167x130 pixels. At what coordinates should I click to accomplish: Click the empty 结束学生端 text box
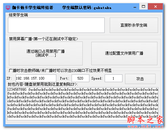(x=56, y=25)
